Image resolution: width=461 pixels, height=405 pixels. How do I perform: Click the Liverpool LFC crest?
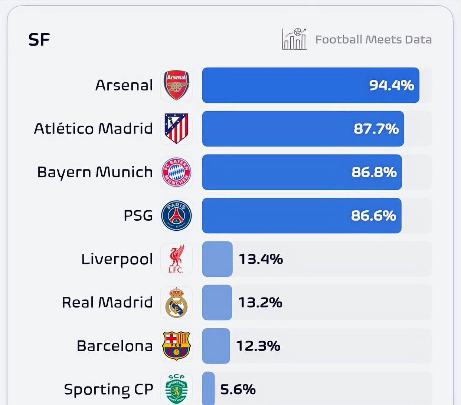point(176,259)
